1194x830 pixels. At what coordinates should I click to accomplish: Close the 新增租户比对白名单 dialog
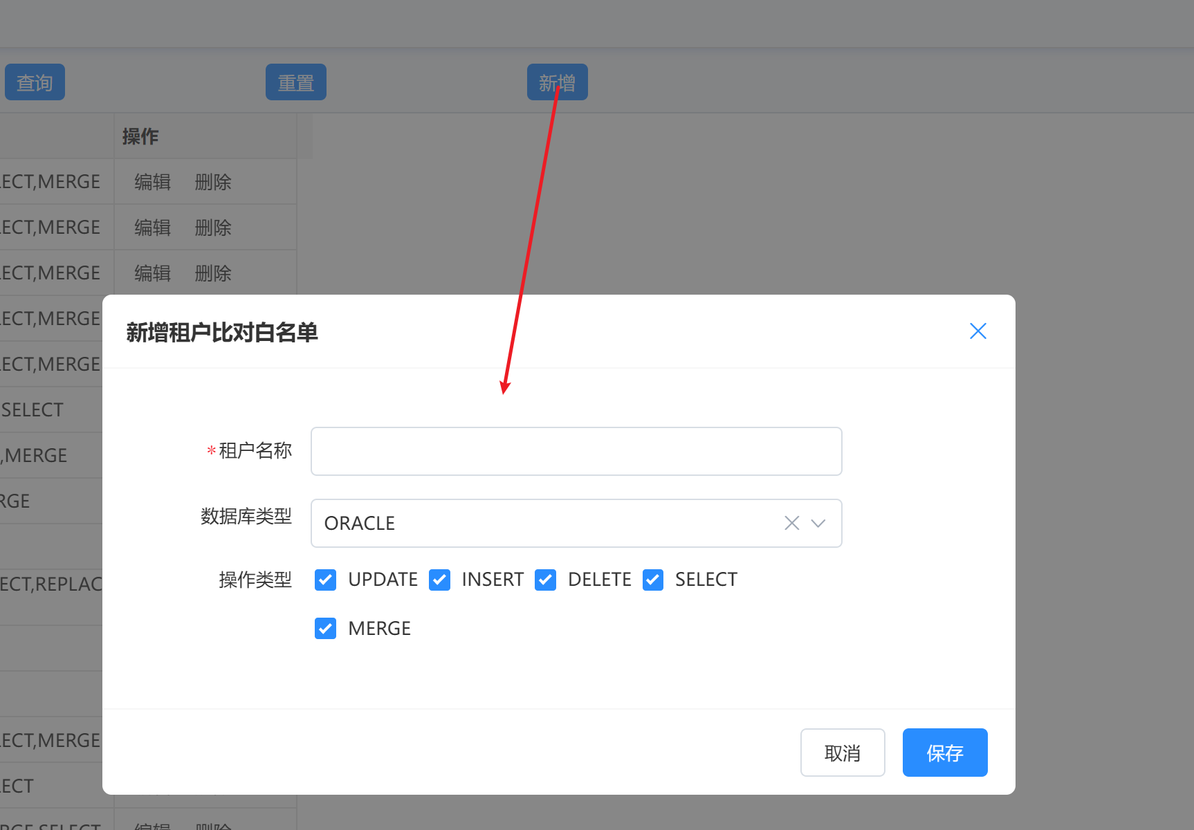[977, 331]
